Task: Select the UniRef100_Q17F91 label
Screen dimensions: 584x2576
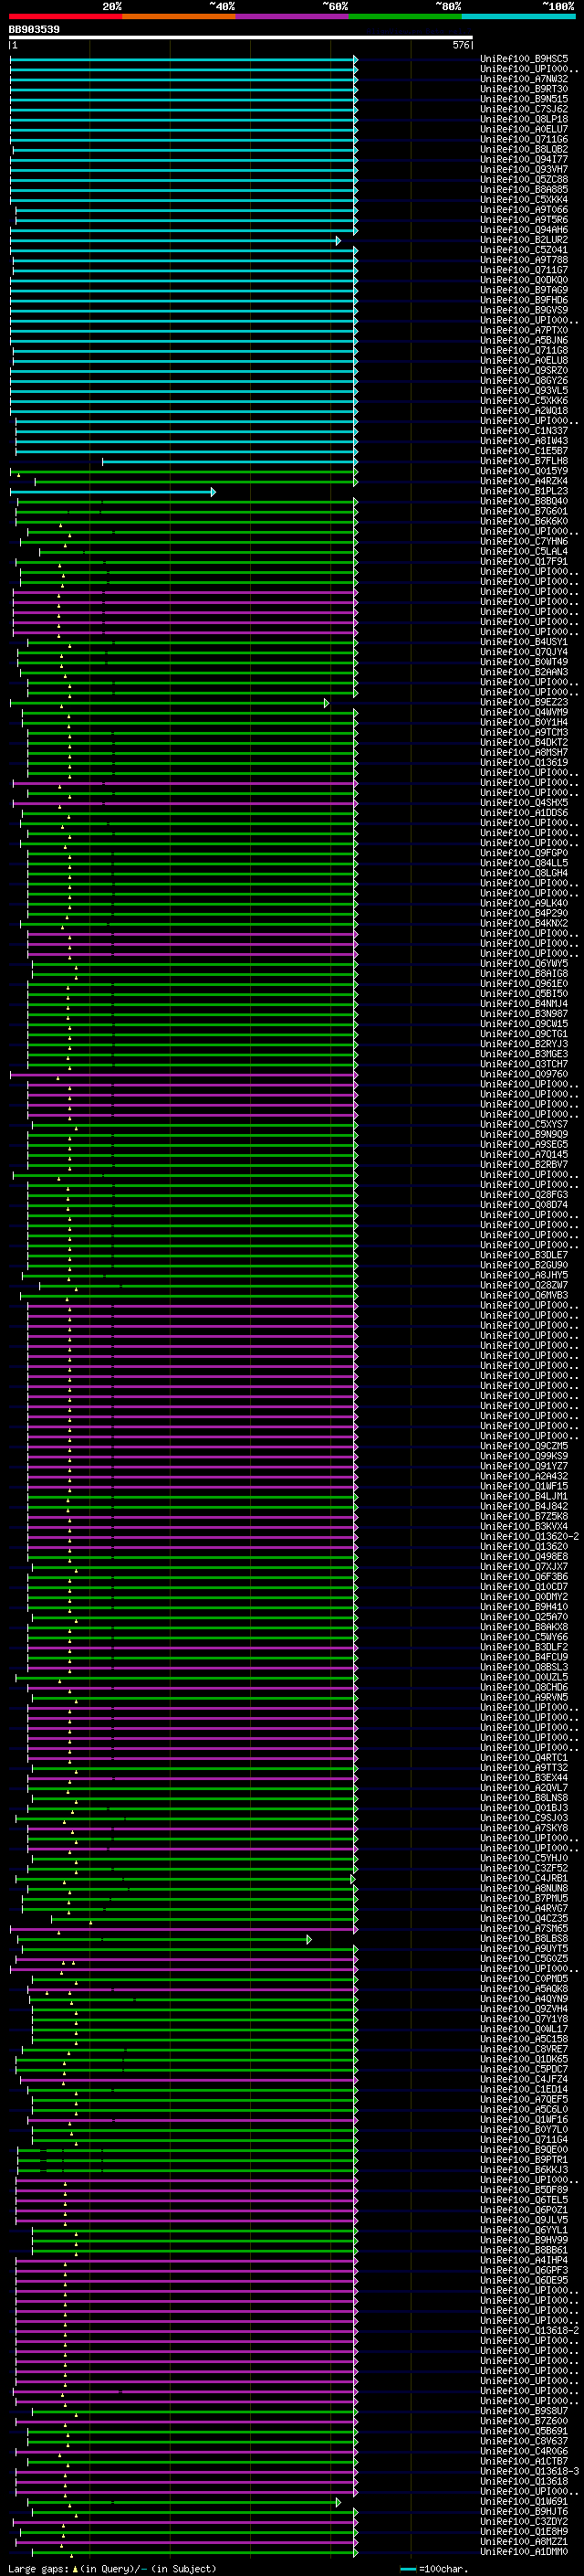Action: 524,561
